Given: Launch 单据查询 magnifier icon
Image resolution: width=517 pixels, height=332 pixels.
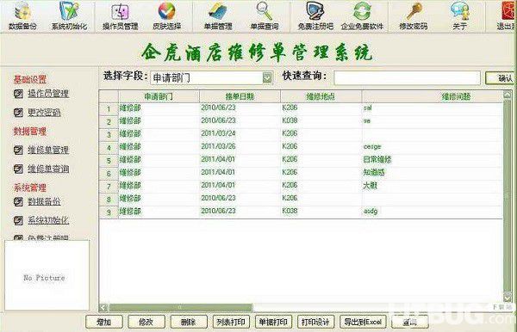Looking at the screenshot, I should pyautogui.click(x=265, y=15).
